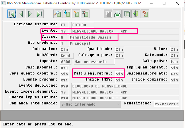Click the Calc.reaj.retro. Sim field
185x128 pixels.
[x=120, y=74]
